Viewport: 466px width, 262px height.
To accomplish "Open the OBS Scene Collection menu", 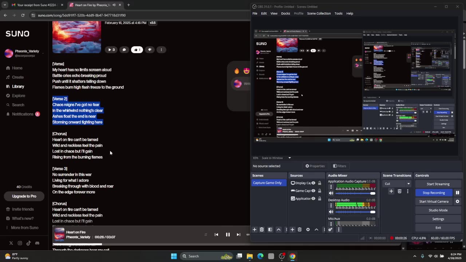I will (319, 13).
